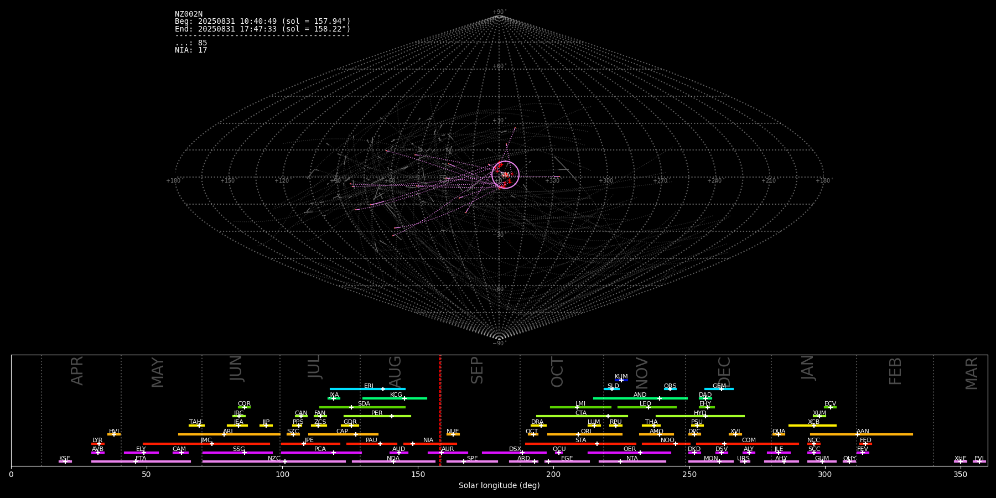Select the HYD shower label

[x=701, y=413]
